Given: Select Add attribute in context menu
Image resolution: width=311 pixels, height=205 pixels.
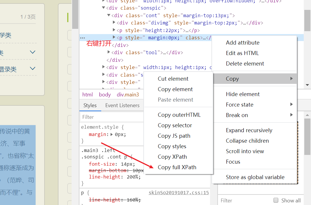Looking at the screenshot, I should (x=243, y=43).
